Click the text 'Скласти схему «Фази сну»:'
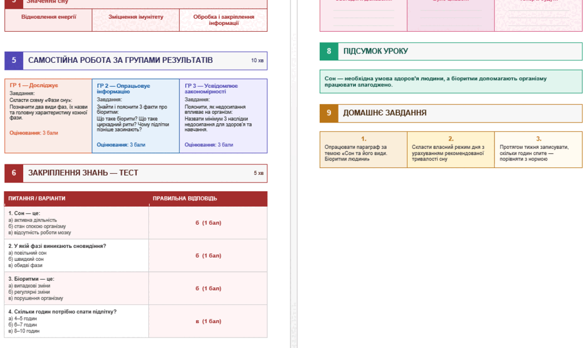 point(41,100)
